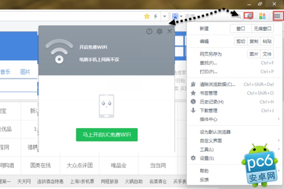Click the colorful apps grid icon
This screenshot has height=189, width=284.
[x=262, y=16]
